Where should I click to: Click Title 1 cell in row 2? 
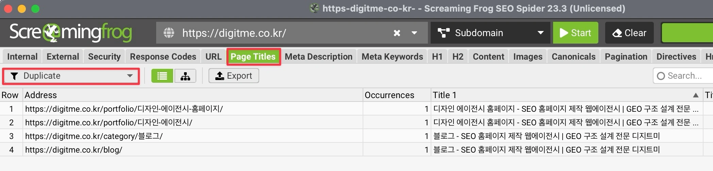(x=567, y=122)
